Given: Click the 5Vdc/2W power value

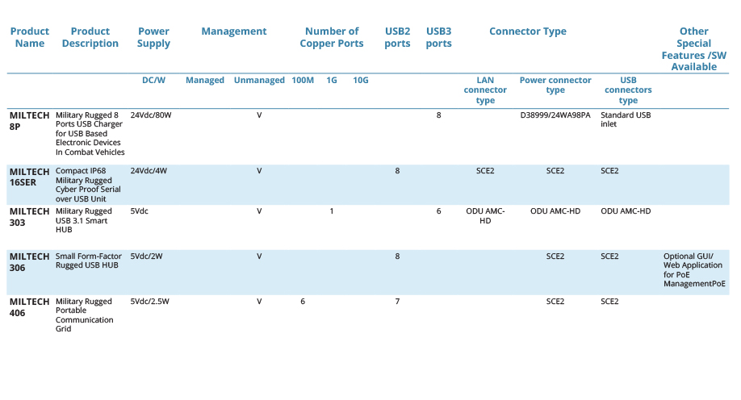Looking at the screenshot, I should coord(146,256).
